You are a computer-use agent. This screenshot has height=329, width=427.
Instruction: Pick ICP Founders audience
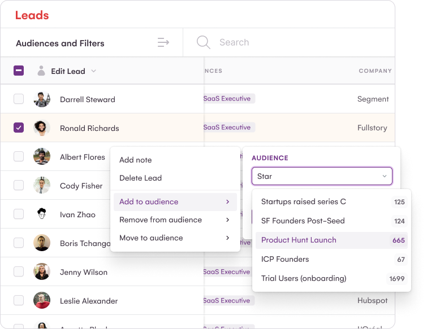(331, 259)
